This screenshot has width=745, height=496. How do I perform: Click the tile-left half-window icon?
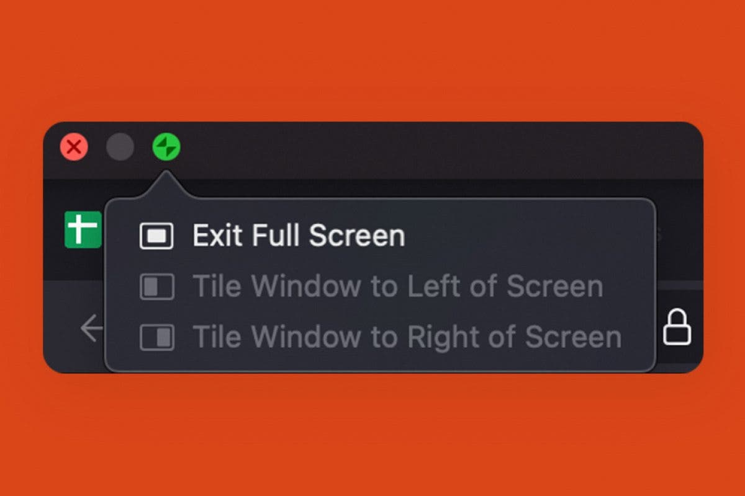click(156, 287)
